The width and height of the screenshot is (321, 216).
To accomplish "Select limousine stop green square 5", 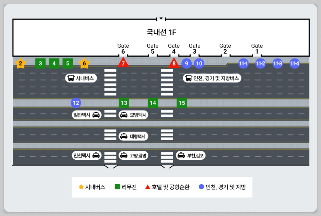I will click(68, 64).
